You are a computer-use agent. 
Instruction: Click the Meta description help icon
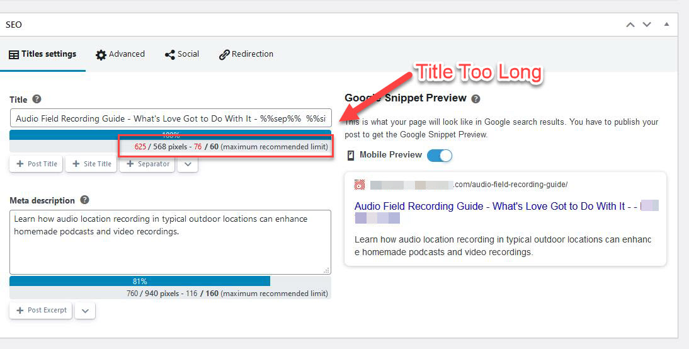click(x=84, y=200)
